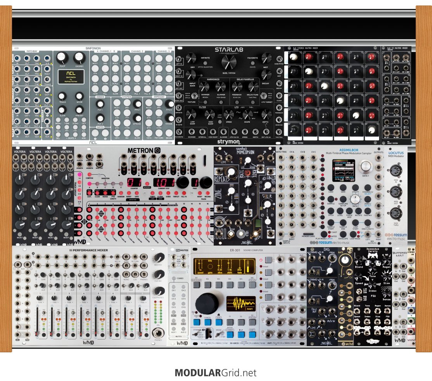Flip the ER-301 MODE switch
Screen dimensions: 432x381
click(x=218, y=334)
